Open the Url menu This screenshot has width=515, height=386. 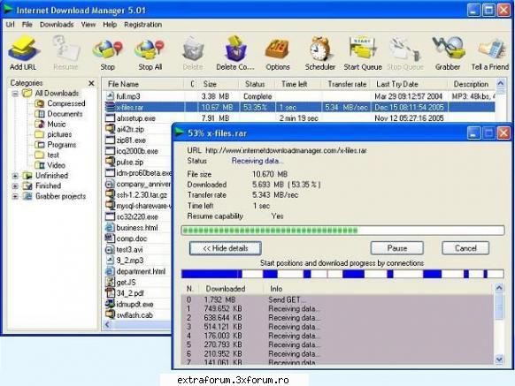[10, 25]
